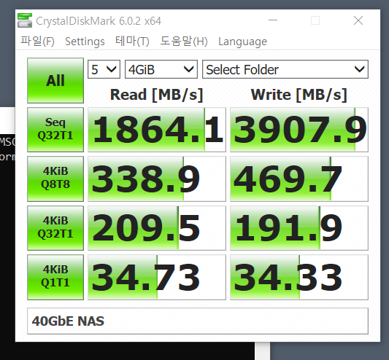Viewport: 389px width, 360px height.
Task: Close the CrystalDiskMark window
Action: pyautogui.click(x=358, y=20)
